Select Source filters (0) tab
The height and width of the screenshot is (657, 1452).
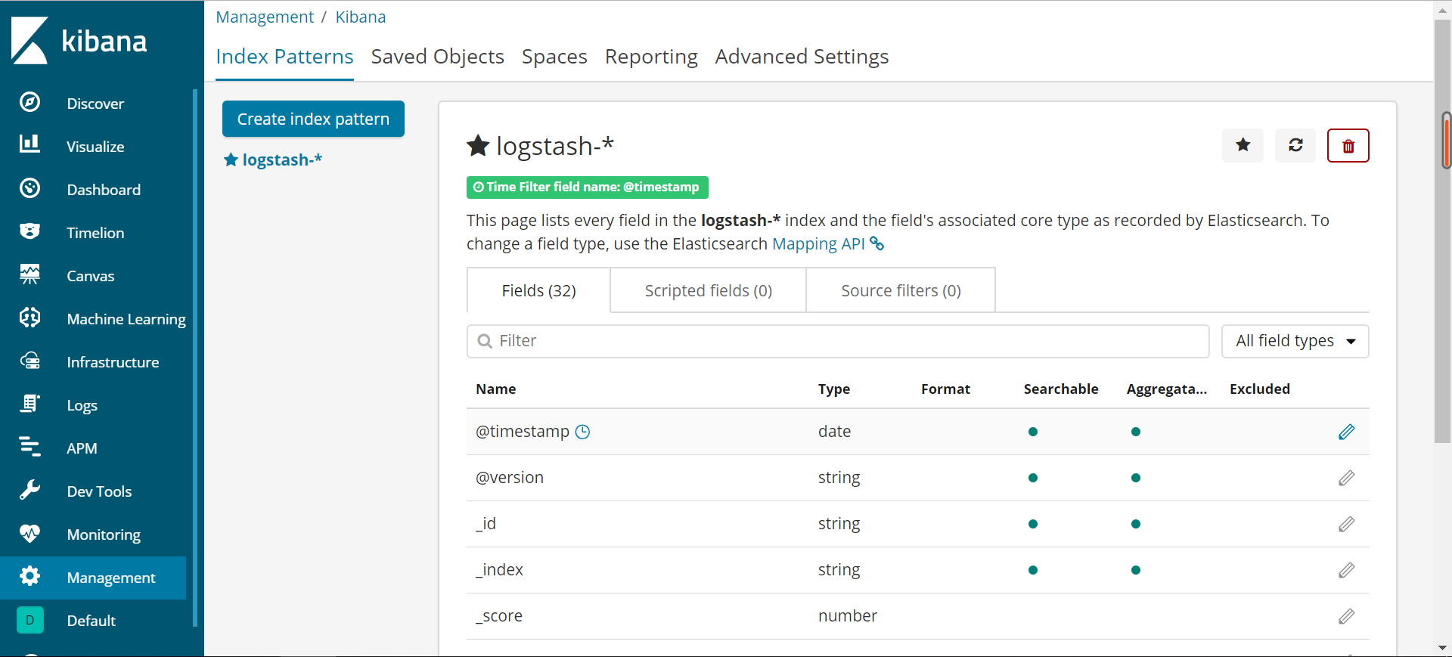901,290
